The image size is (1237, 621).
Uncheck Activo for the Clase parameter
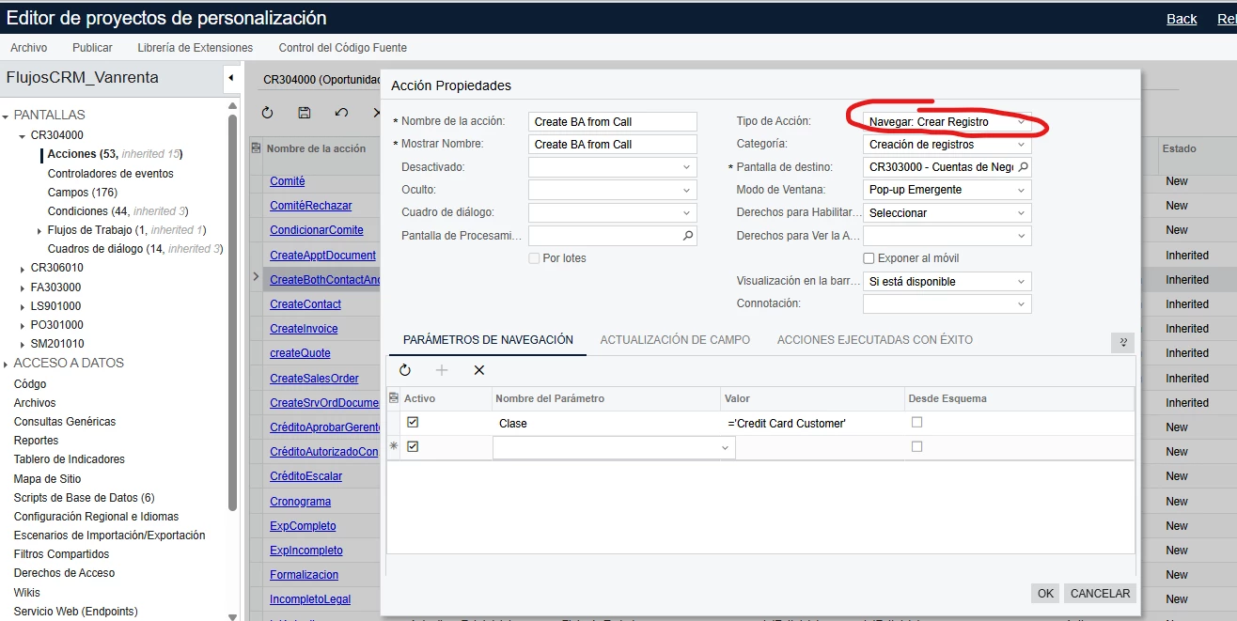(x=413, y=423)
